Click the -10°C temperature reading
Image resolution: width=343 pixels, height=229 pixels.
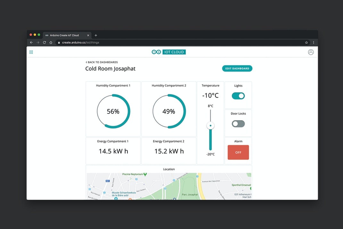tap(210, 95)
